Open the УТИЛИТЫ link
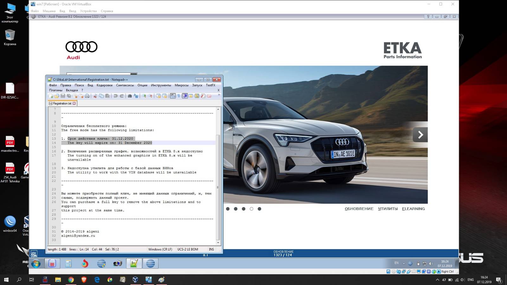The width and height of the screenshot is (507, 285). click(x=388, y=209)
